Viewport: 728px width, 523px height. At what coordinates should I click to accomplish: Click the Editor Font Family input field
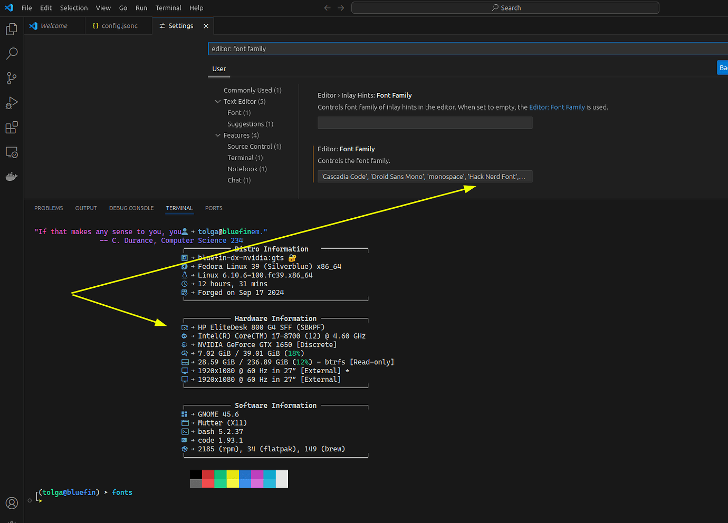coord(424,177)
